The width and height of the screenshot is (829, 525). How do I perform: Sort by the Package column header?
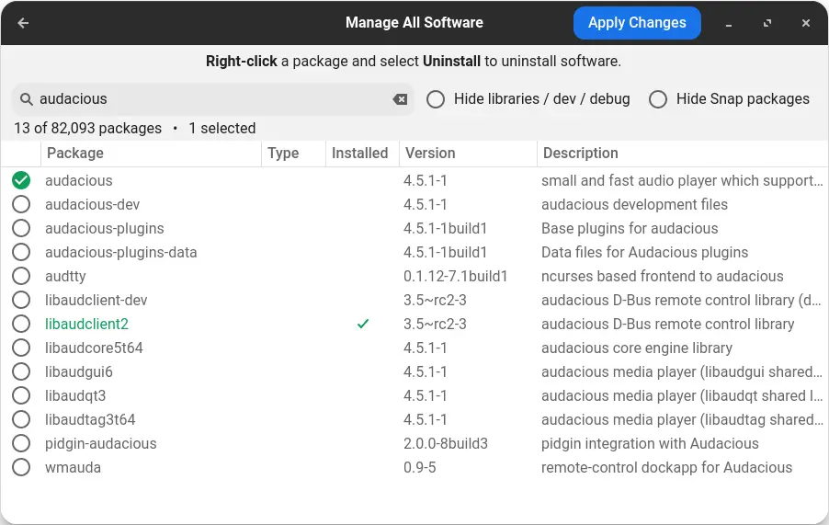point(151,154)
